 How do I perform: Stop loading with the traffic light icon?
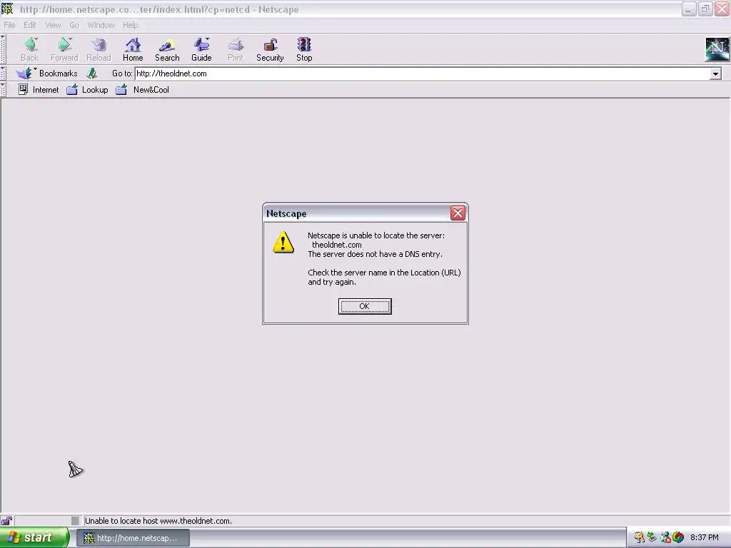[x=304, y=49]
